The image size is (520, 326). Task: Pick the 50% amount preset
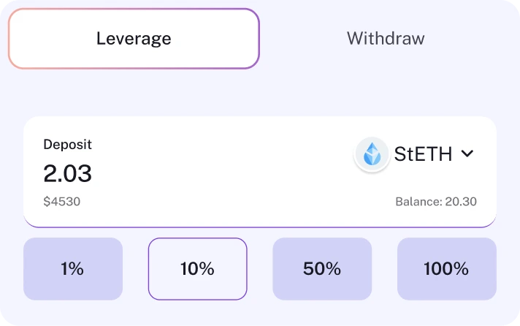[x=322, y=269]
